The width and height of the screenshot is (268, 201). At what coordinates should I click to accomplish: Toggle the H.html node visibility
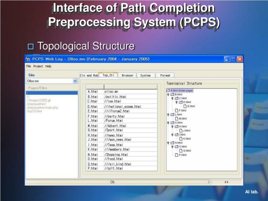(x=173, y=127)
